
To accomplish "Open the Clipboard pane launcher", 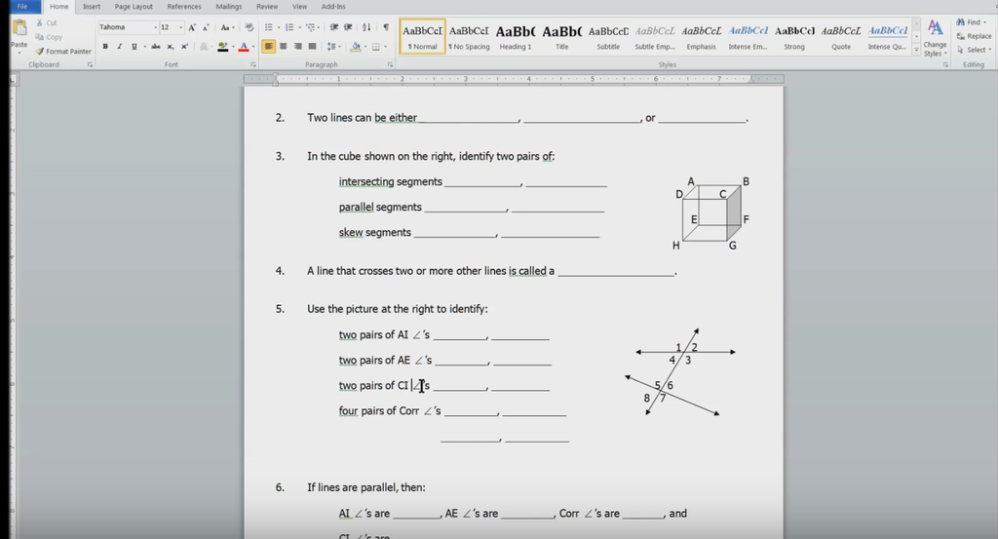I will [x=90, y=65].
